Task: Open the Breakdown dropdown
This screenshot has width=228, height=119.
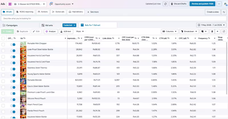Action: click(189, 32)
